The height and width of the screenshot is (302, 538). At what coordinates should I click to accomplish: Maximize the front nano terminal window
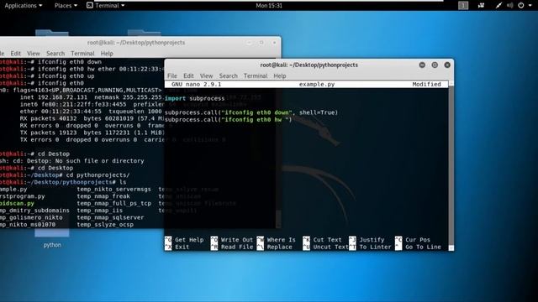435,65
